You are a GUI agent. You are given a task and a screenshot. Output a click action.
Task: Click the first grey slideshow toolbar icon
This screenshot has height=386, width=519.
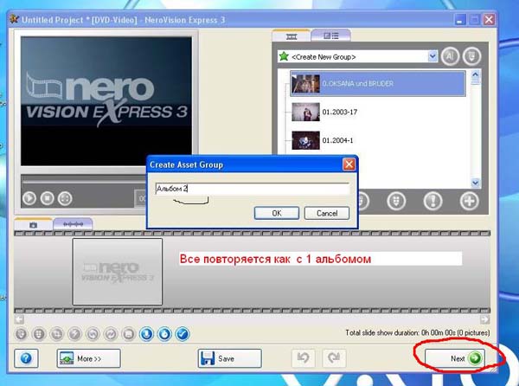(21, 334)
